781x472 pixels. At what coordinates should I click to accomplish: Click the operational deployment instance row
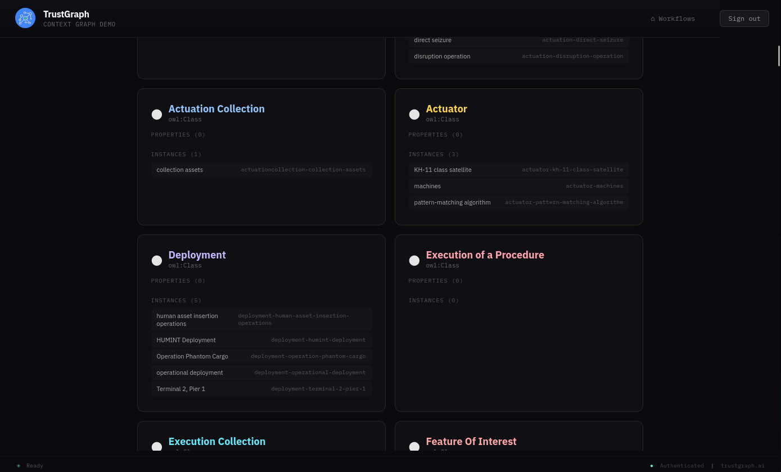(x=261, y=373)
